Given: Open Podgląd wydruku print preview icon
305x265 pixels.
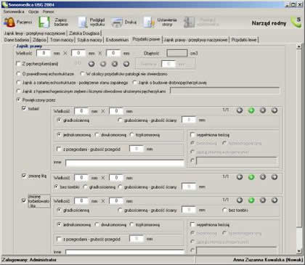Looking at the screenshot, I should [83, 23].
